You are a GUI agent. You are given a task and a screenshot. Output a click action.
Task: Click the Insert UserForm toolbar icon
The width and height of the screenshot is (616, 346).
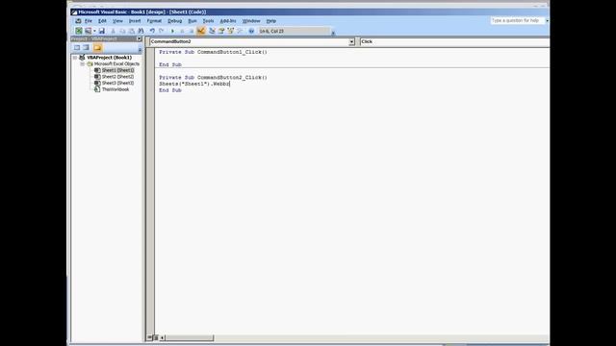[88, 31]
